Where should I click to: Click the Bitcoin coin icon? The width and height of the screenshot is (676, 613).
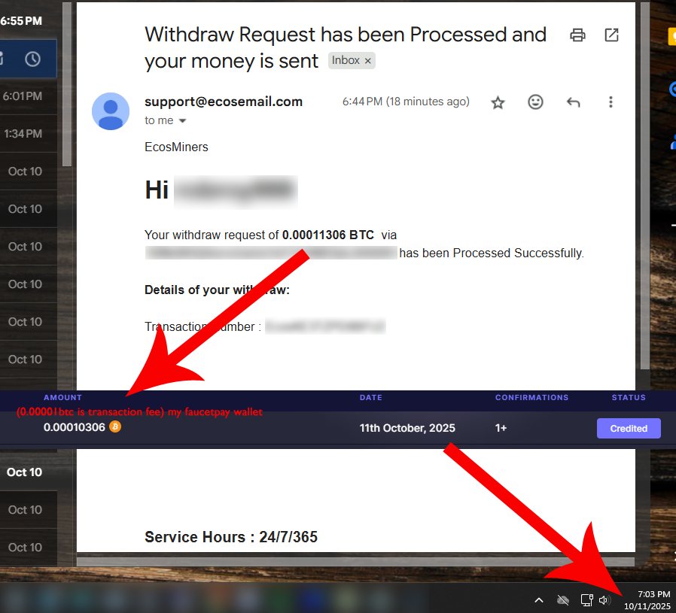[115, 426]
